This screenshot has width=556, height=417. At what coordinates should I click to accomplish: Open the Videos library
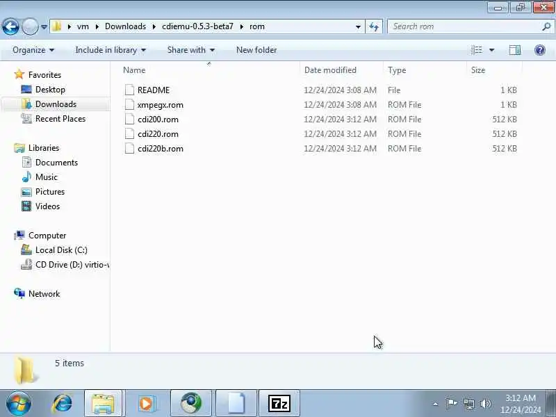click(47, 206)
